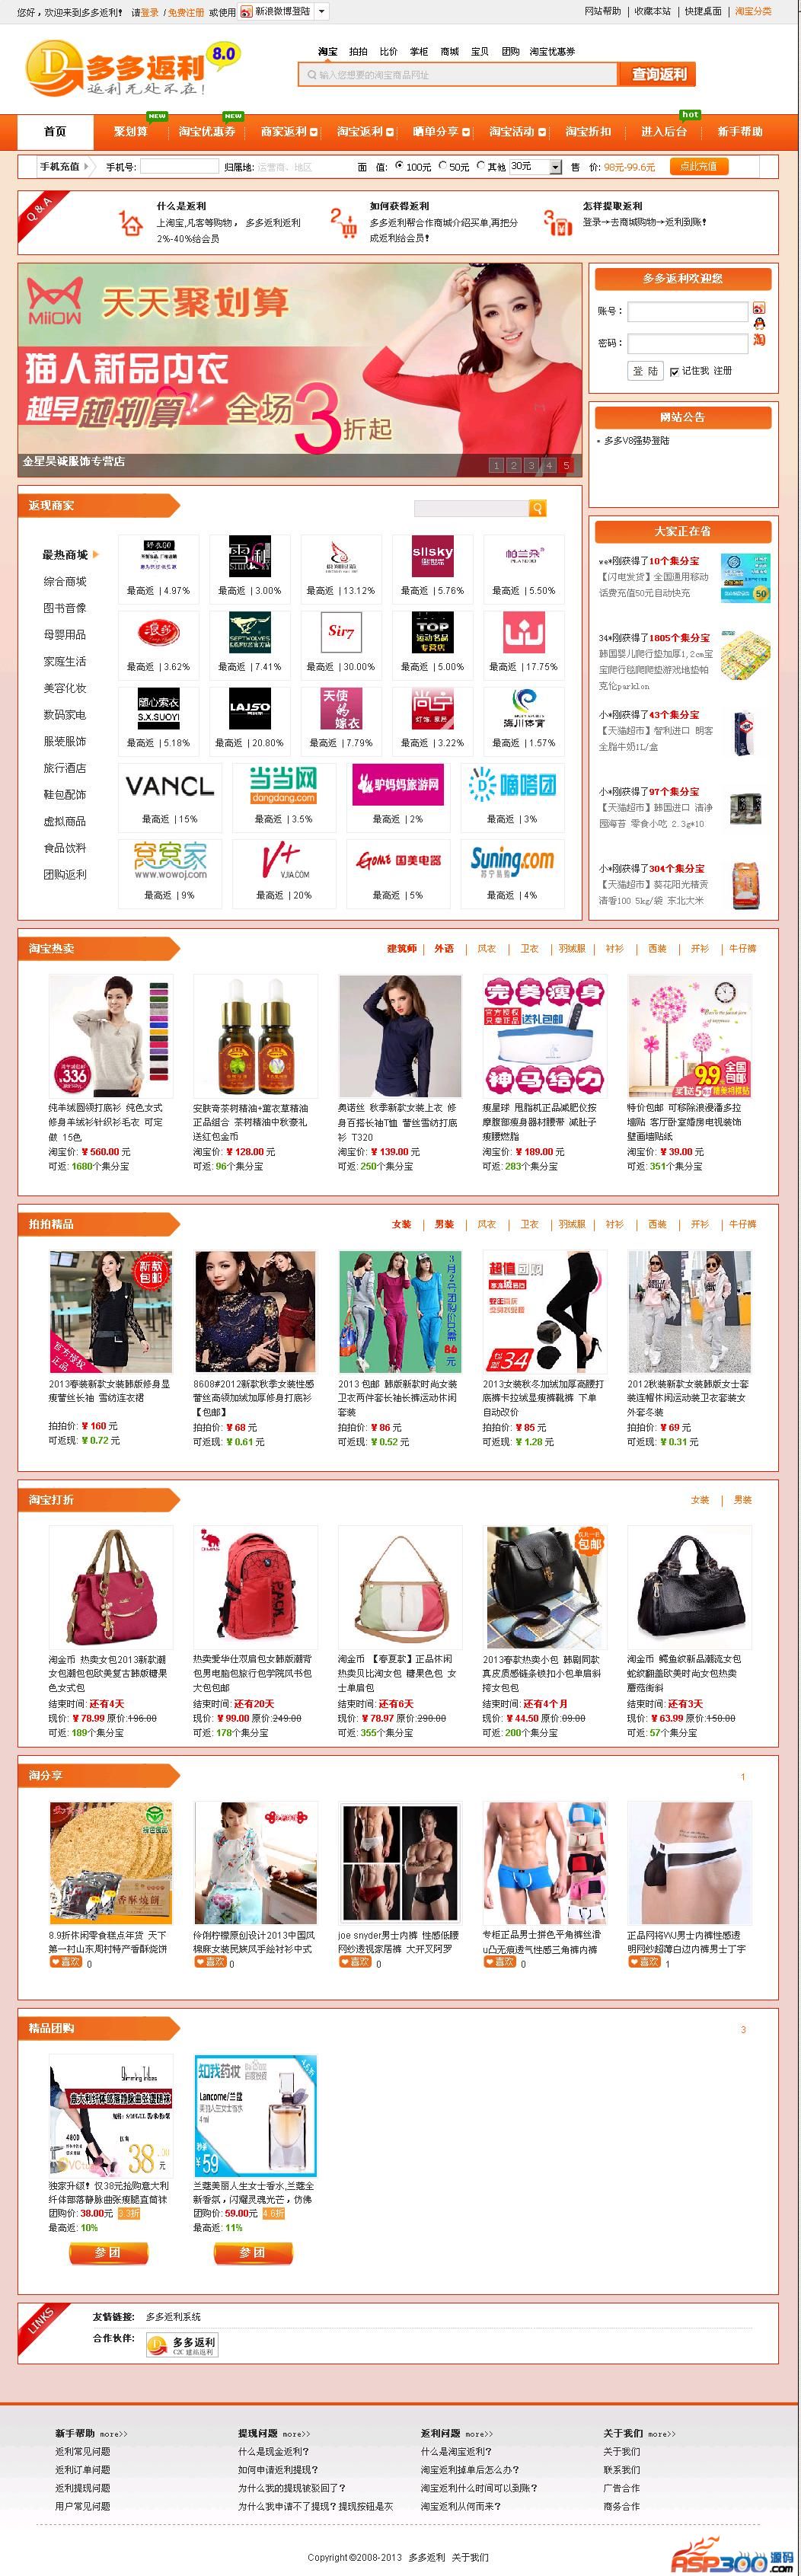Open the 新浪微博登陆 dropdown arrow
The height and width of the screenshot is (2576, 801).
[322, 12]
